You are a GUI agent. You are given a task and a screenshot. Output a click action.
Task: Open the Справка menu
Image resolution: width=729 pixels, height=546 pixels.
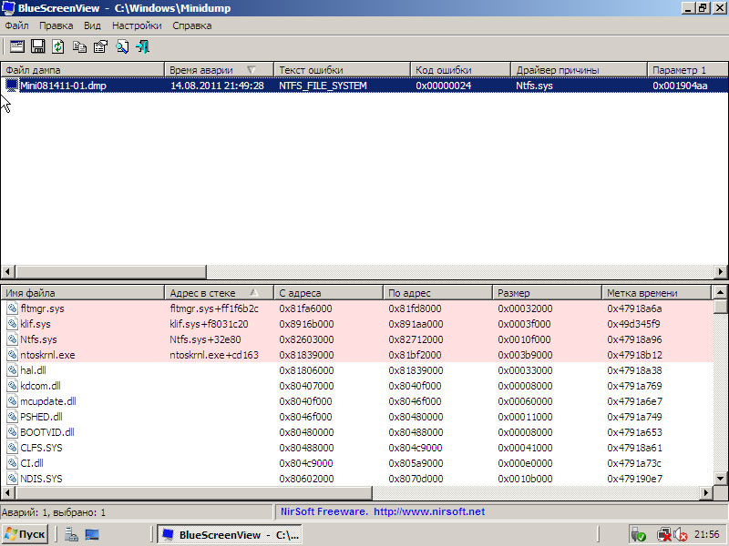click(191, 25)
